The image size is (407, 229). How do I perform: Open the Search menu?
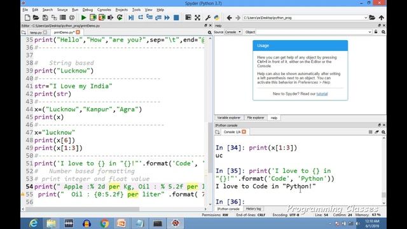click(48, 10)
